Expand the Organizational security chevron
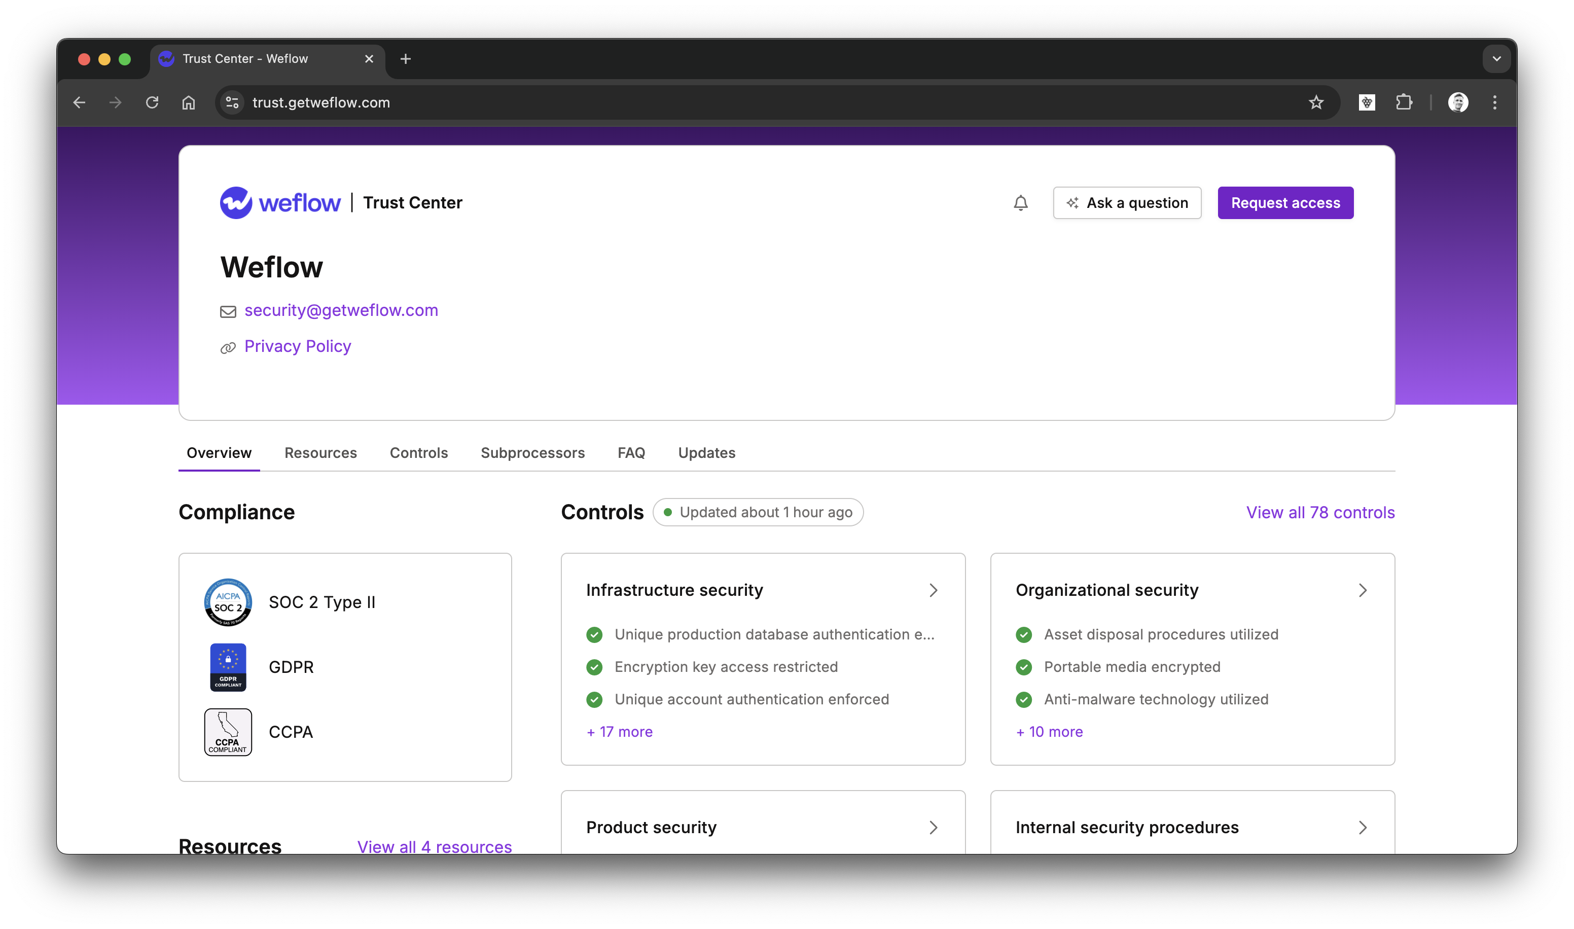Viewport: 1574px width, 929px height. point(1363,590)
